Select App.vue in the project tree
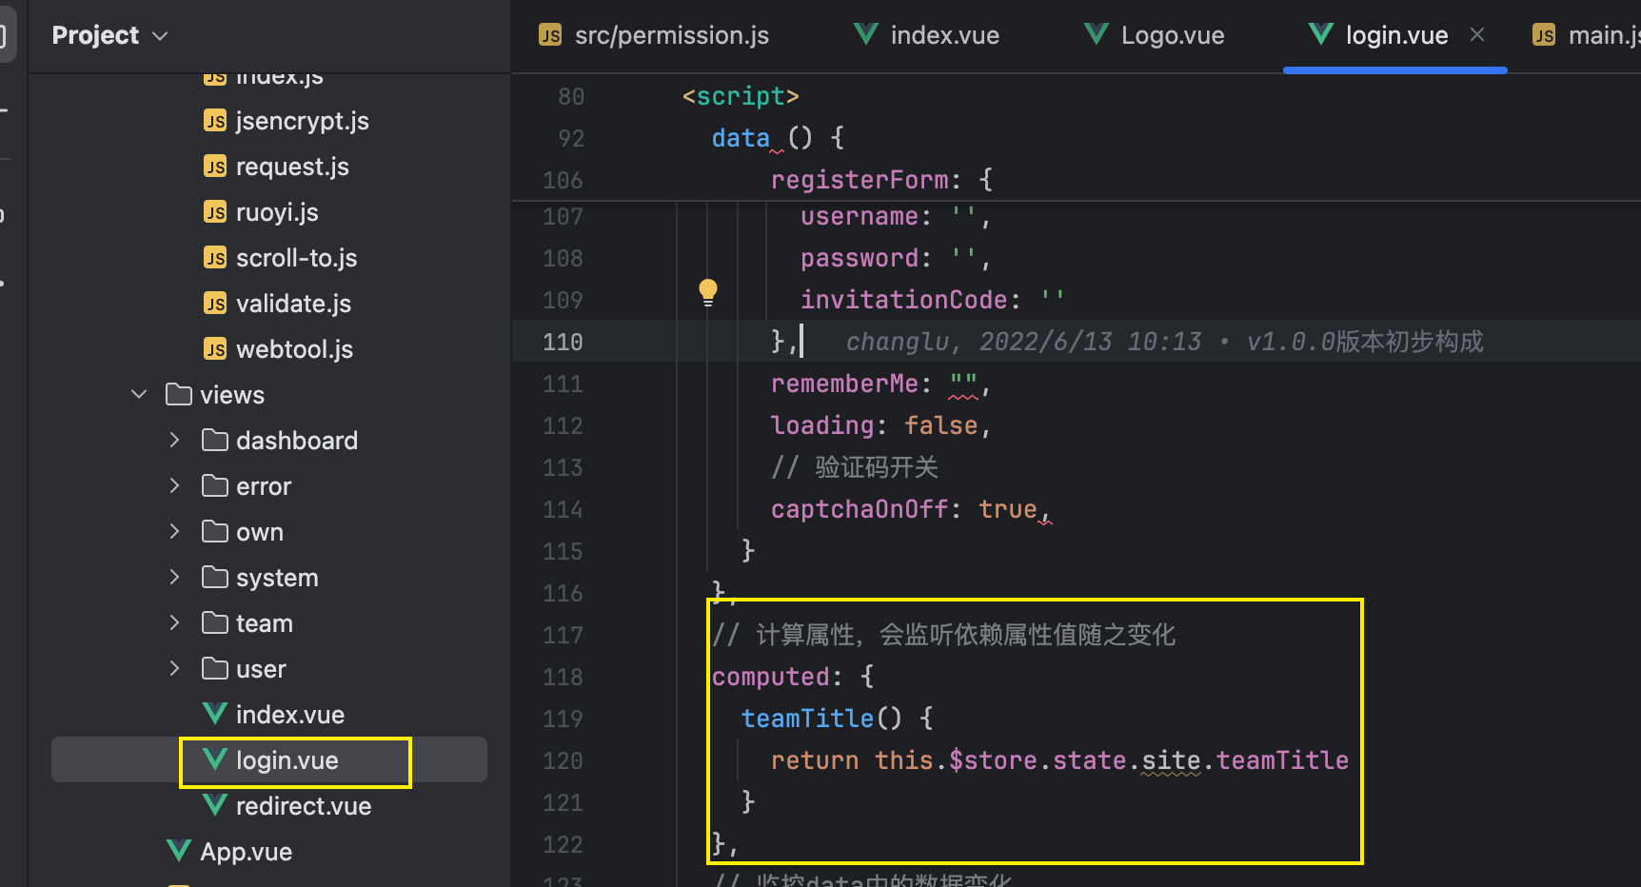The image size is (1641, 887). click(229, 852)
